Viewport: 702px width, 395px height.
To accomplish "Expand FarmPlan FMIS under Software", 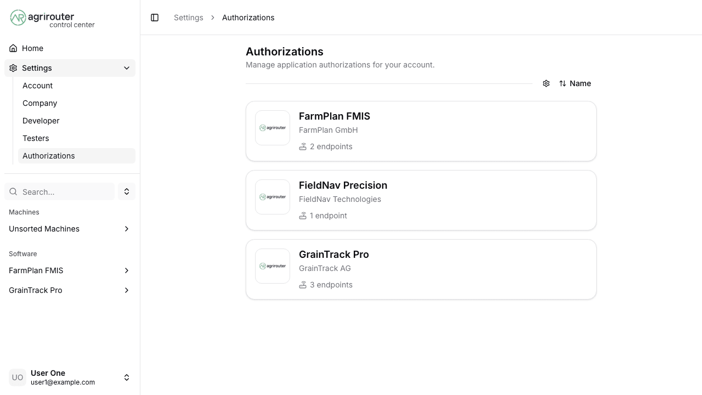I will point(127,270).
